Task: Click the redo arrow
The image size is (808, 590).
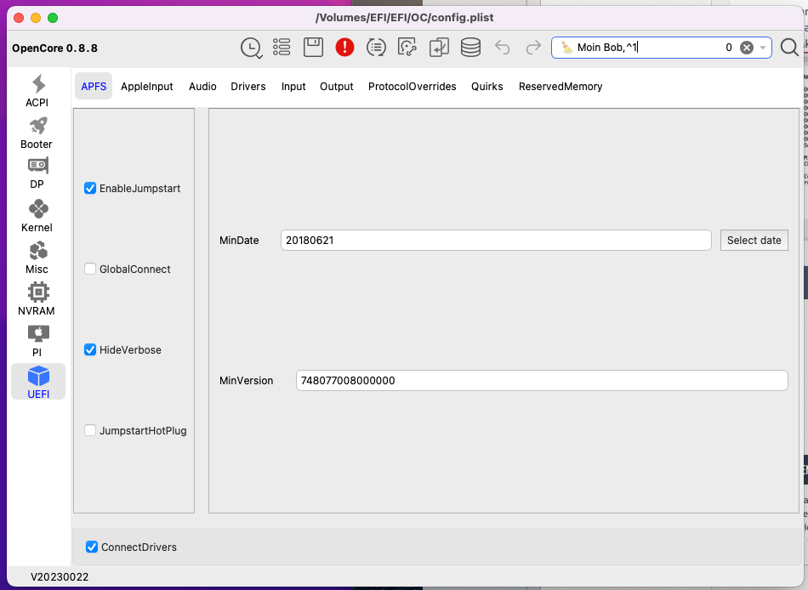Action: [533, 48]
